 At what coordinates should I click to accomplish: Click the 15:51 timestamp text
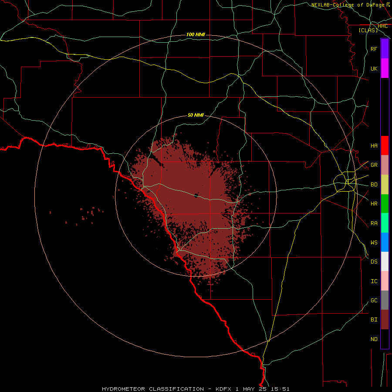click(281, 389)
